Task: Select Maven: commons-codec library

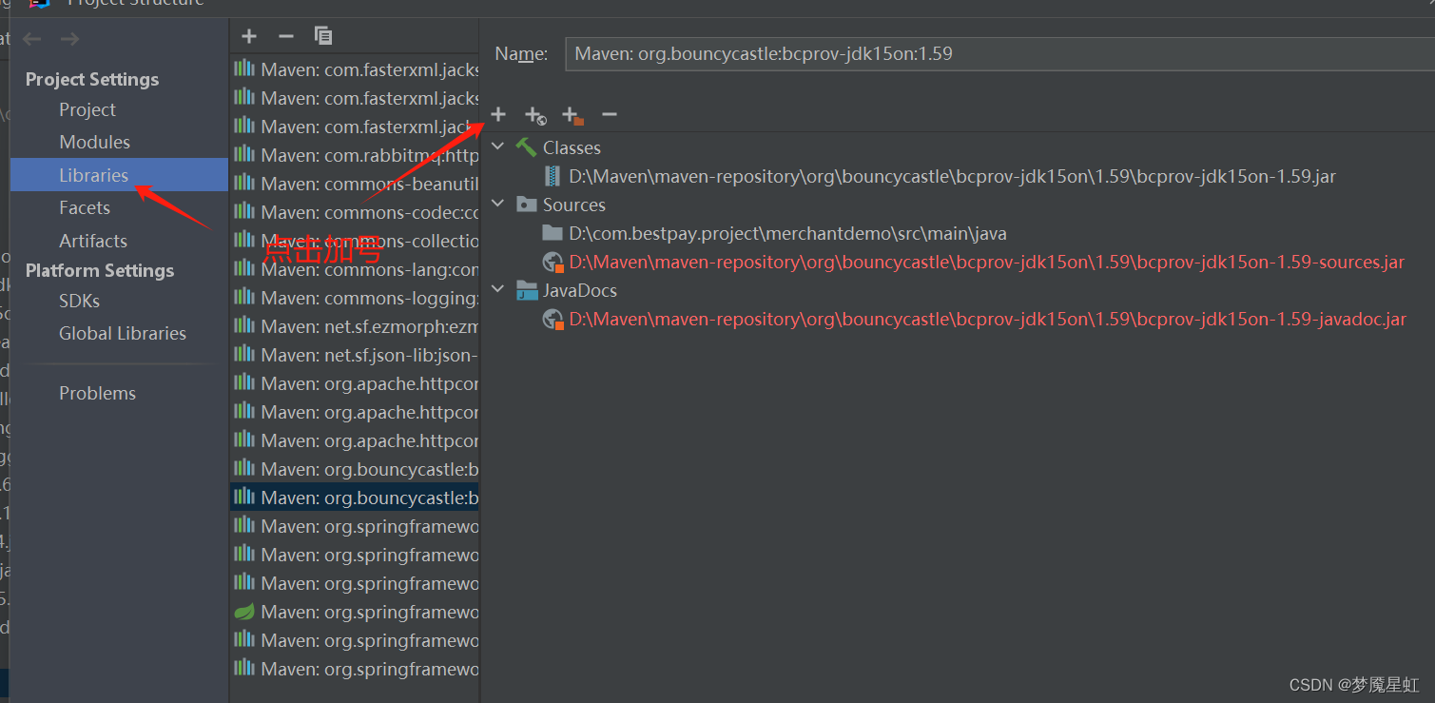Action: 355,212
